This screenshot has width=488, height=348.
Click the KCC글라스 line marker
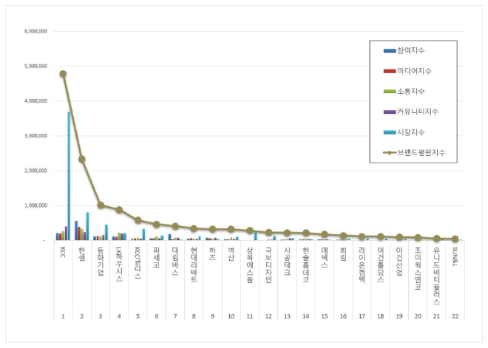[x=138, y=220]
